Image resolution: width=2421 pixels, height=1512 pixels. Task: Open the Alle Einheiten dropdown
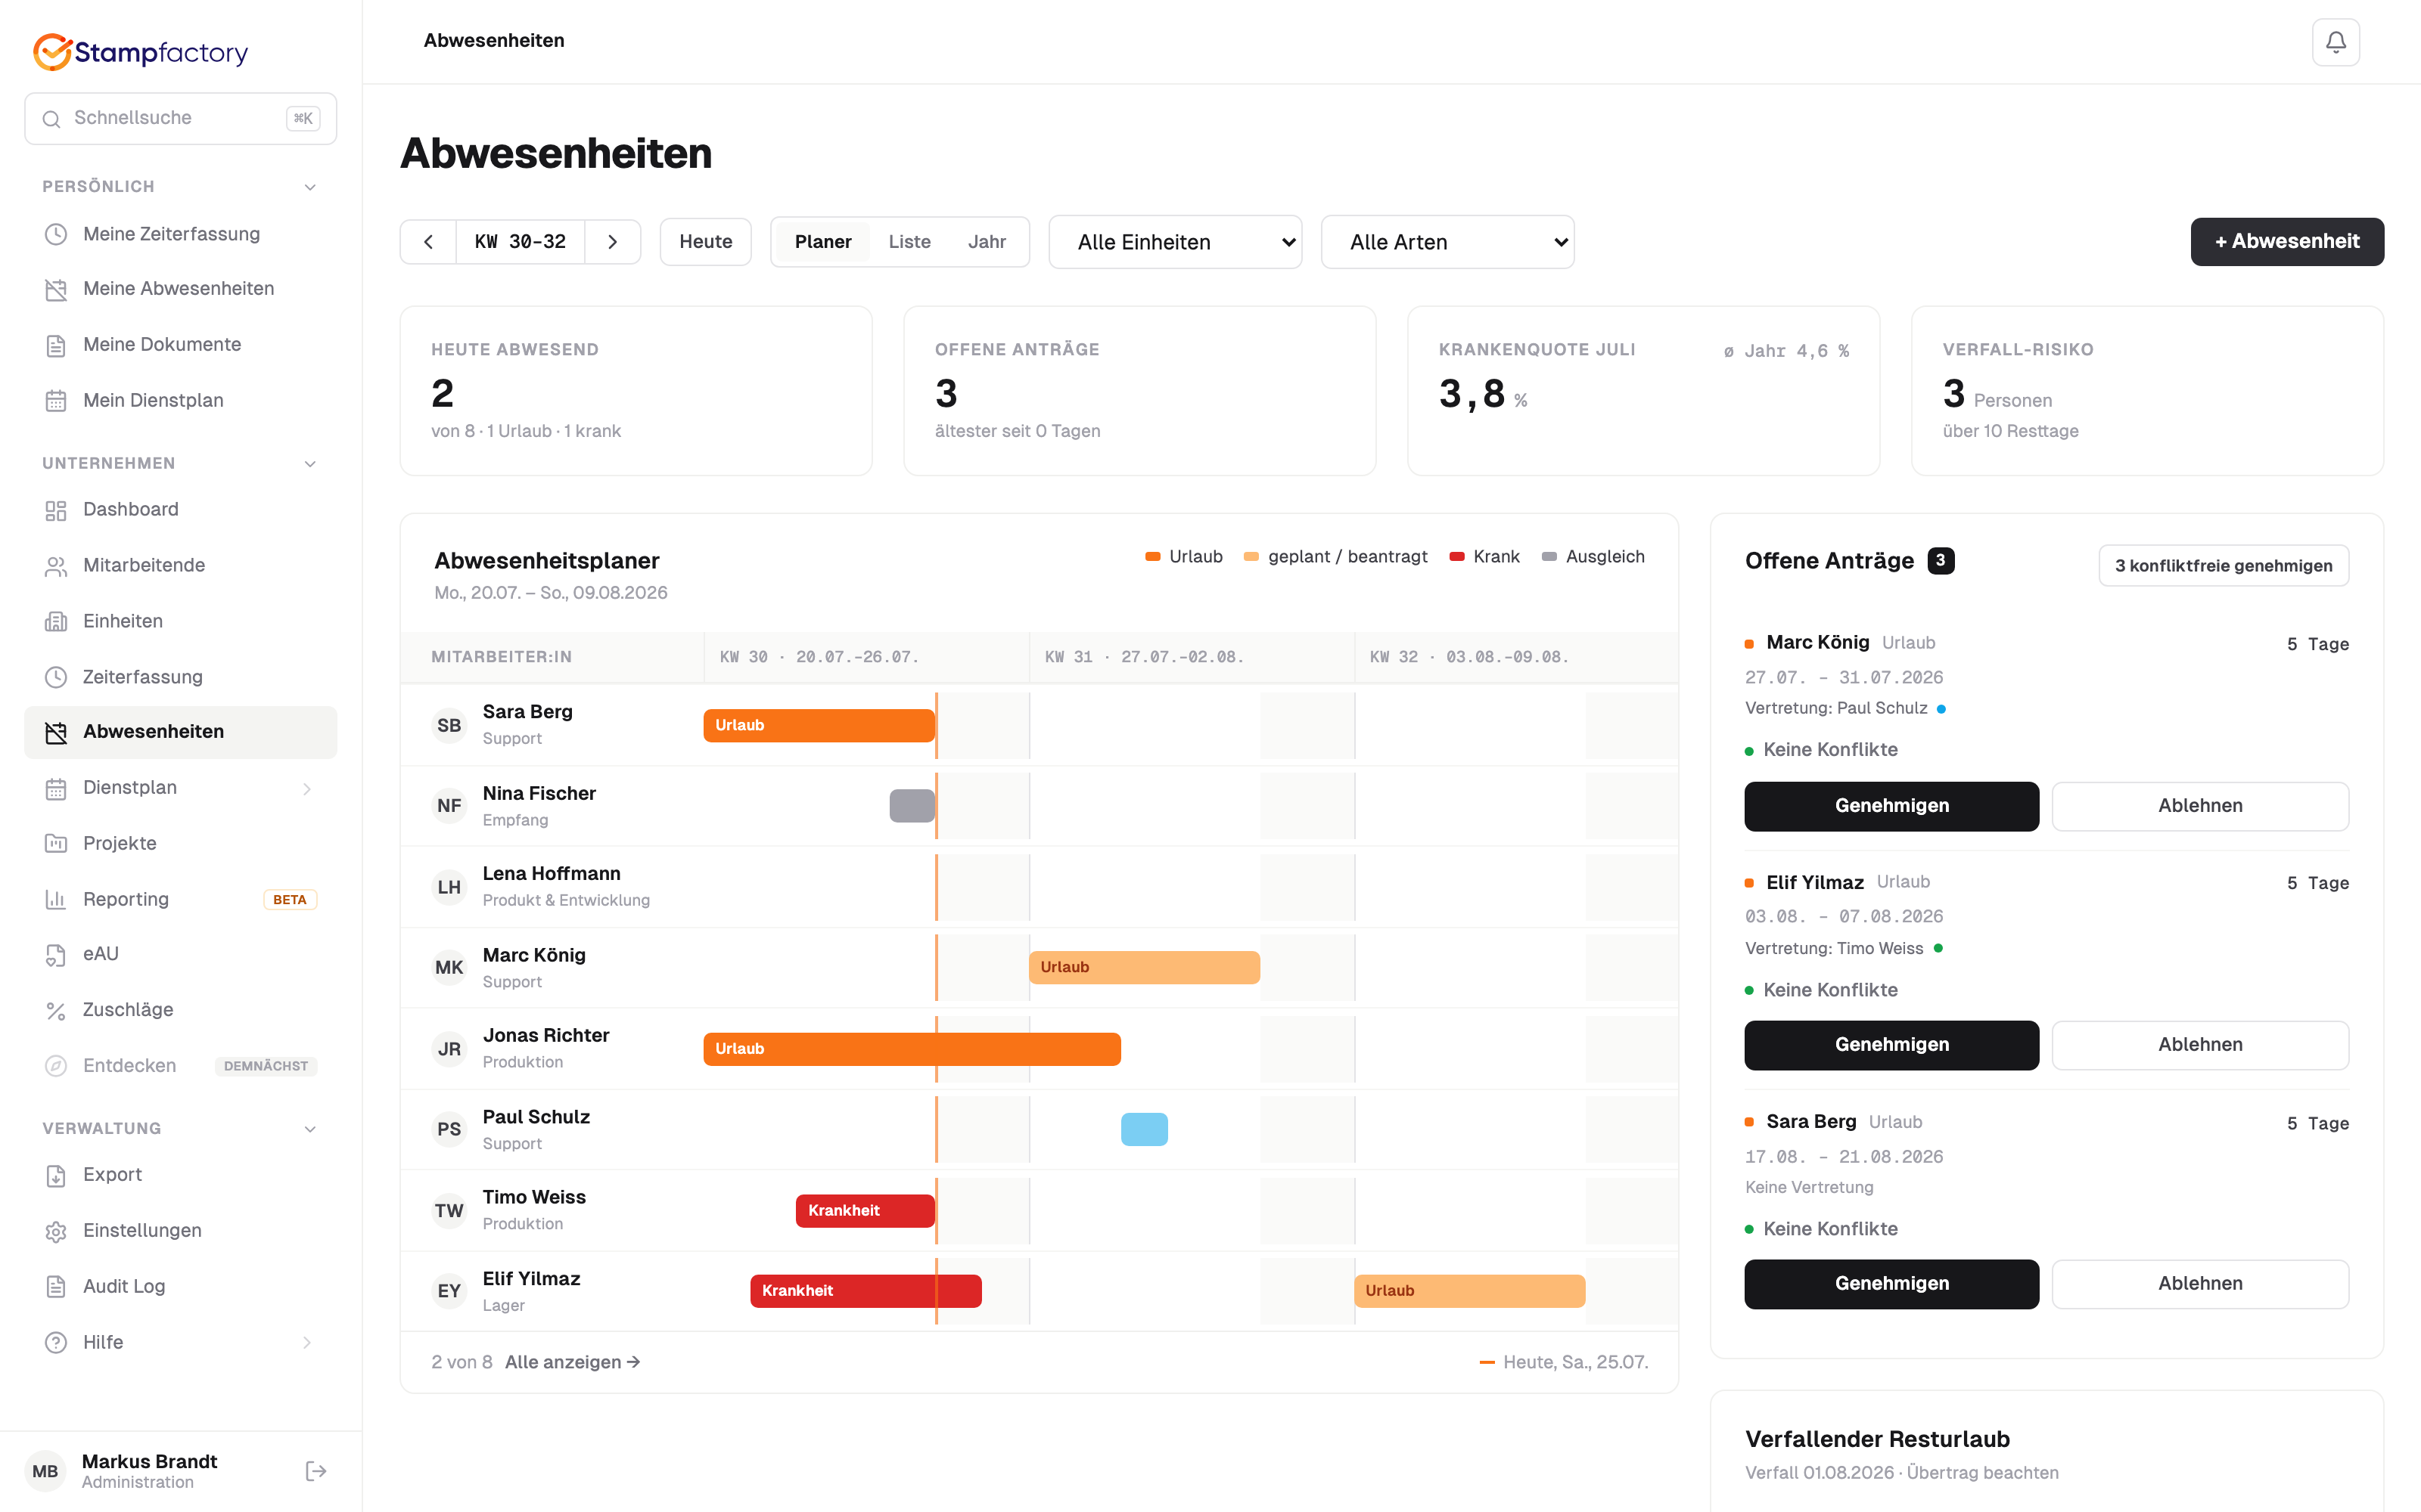pos(1174,242)
